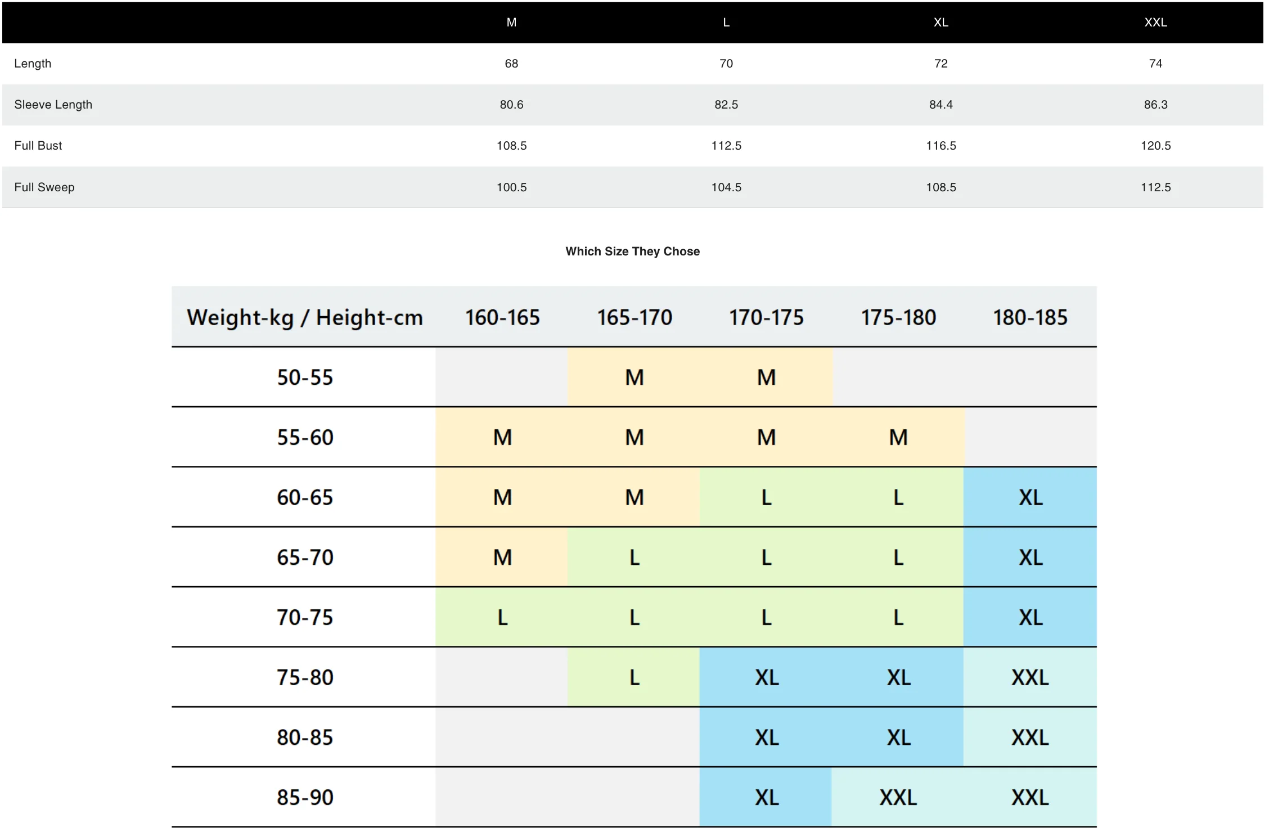This screenshot has height=836, width=1269.
Task: Click the Length value 68
Action: [x=511, y=64]
